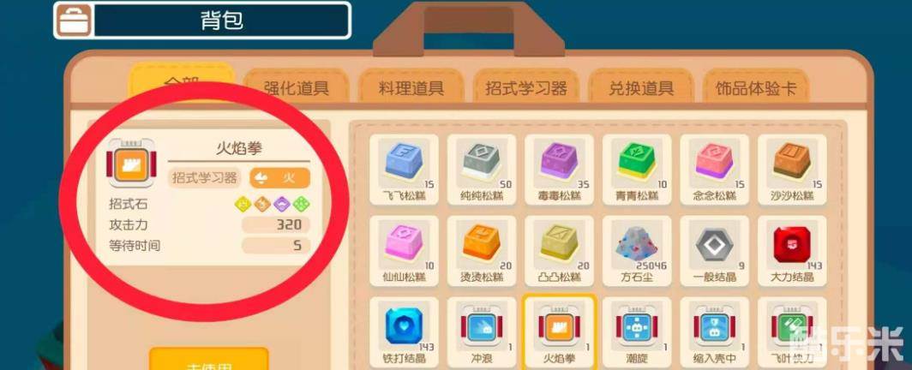The width and height of the screenshot is (912, 370).
Task: Select the 飞飞松糕 blue muffin item
Action: point(404,169)
